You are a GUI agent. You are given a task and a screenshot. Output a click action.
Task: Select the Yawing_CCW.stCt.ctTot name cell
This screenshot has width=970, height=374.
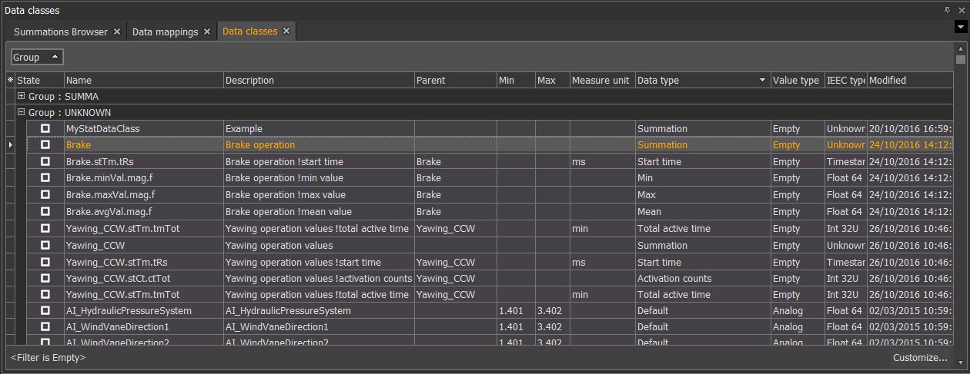coord(144,278)
